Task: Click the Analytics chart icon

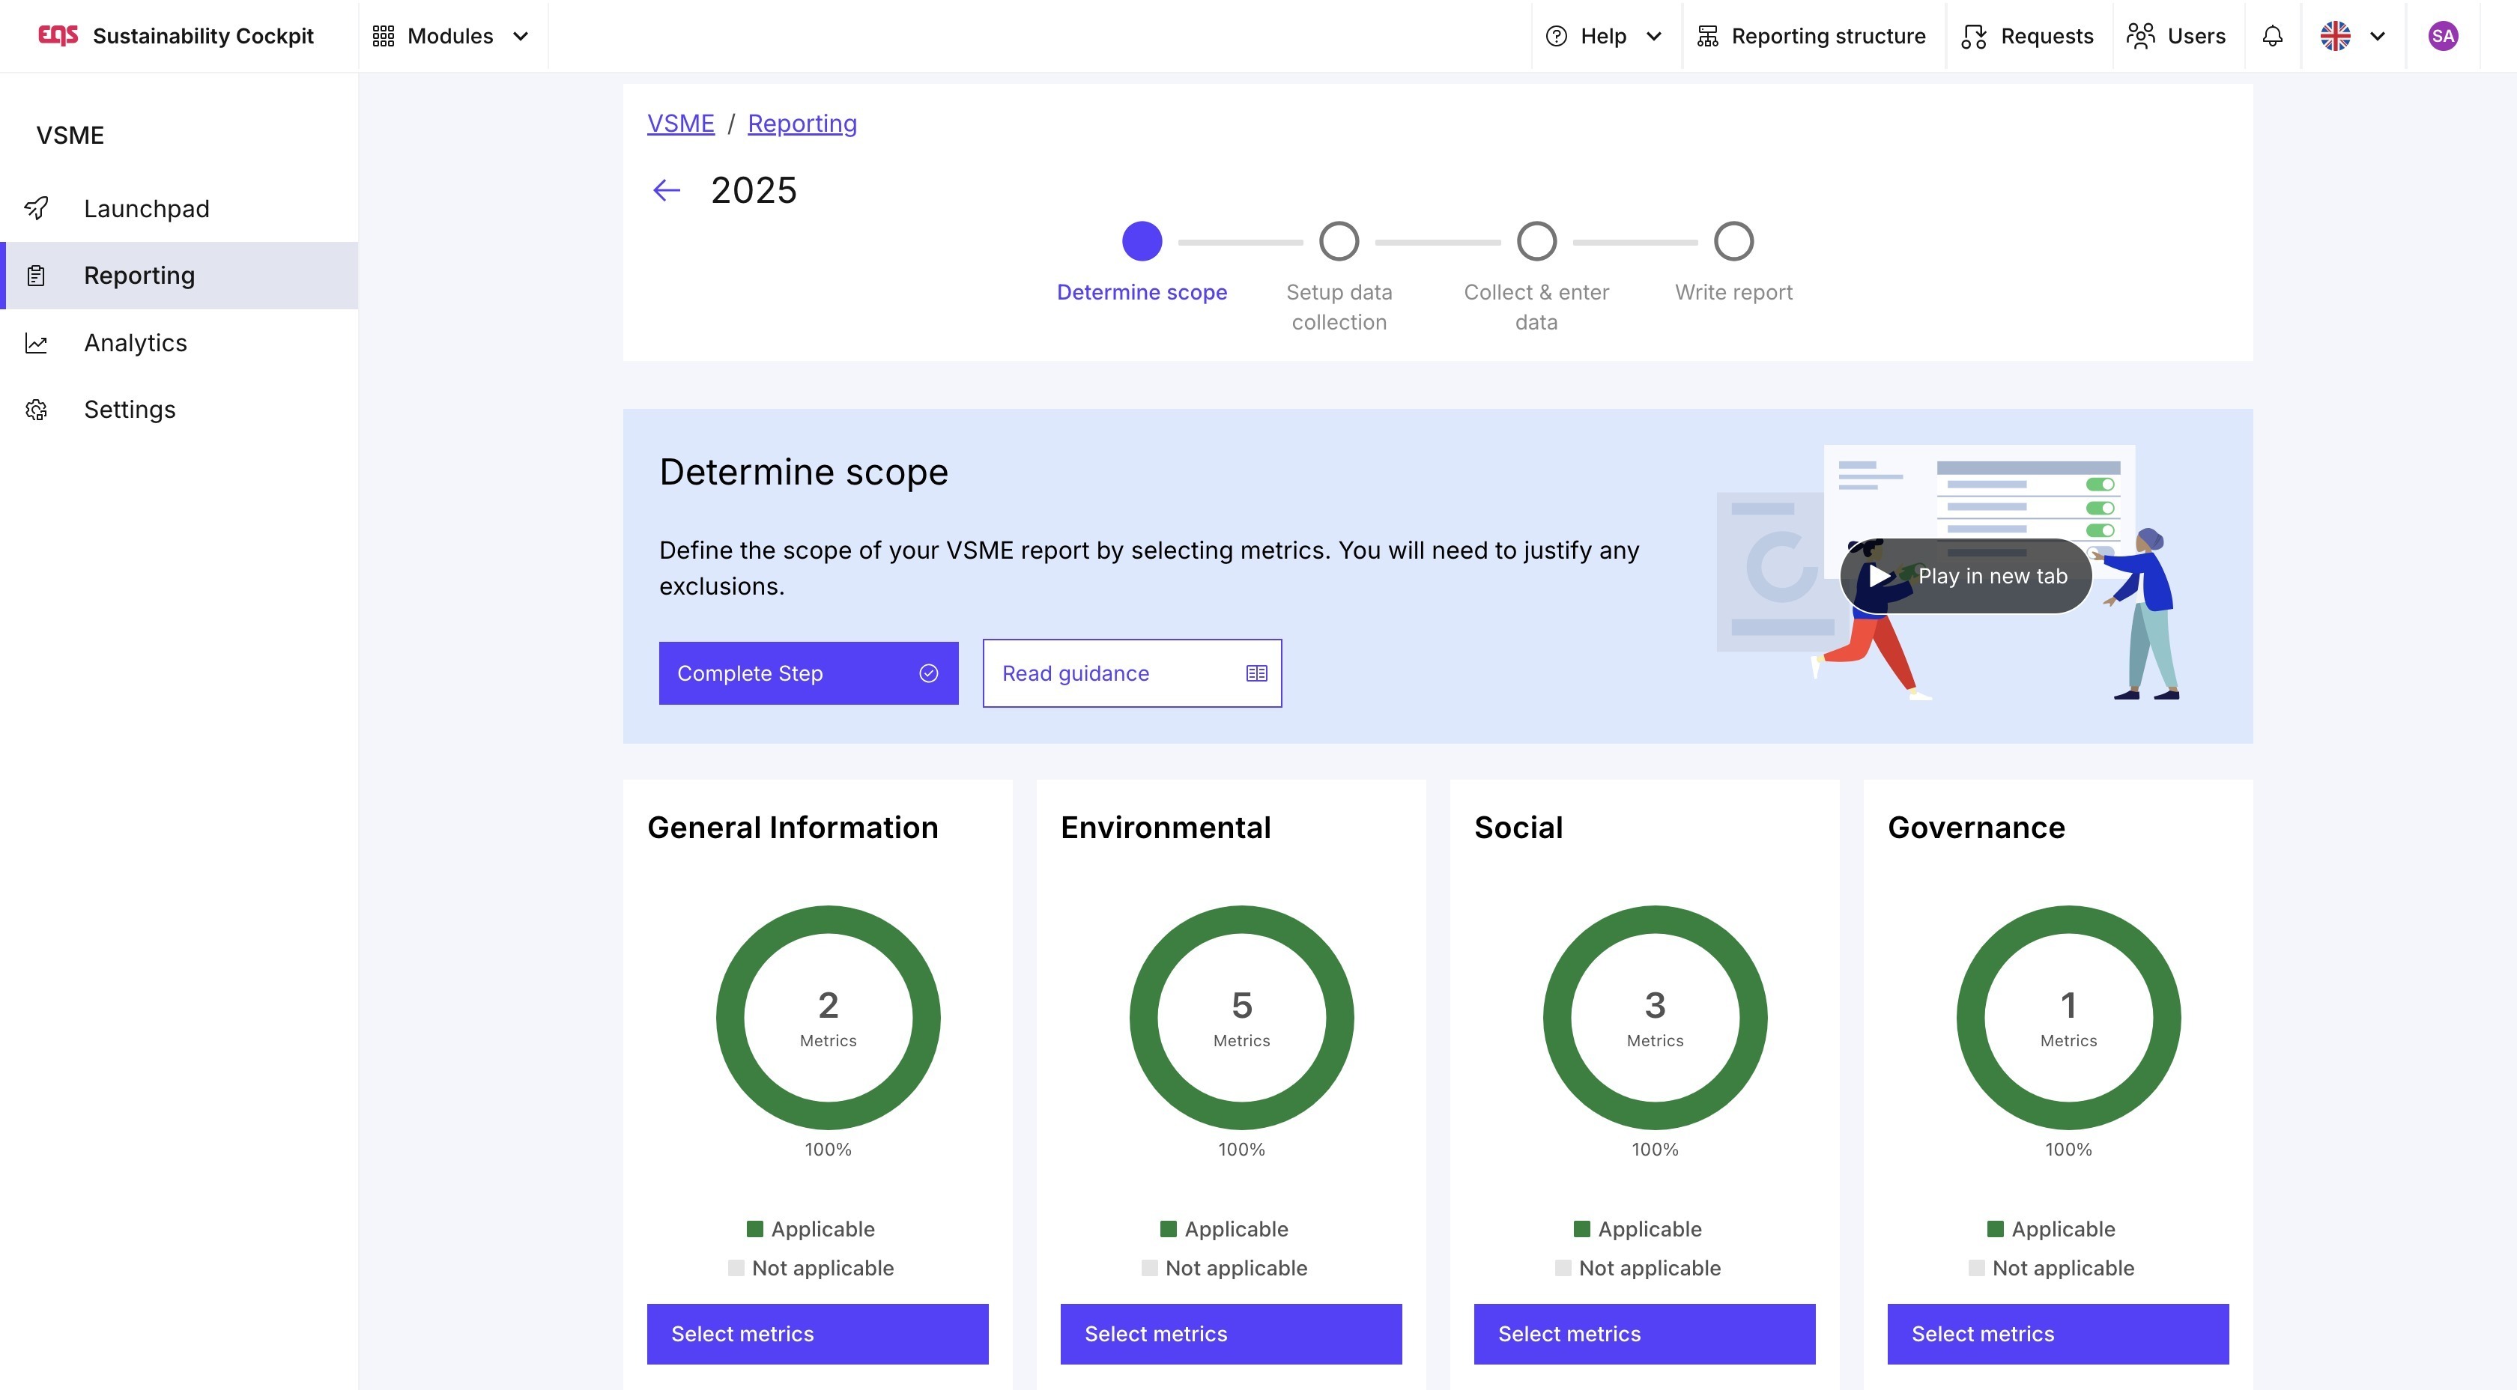Action: pos(36,343)
